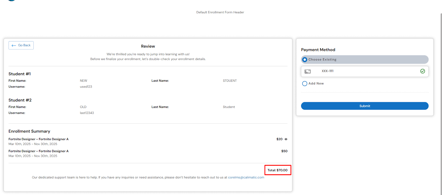Click the $50 enrollment price
Viewport: 442px width, 195px height.
click(x=284, y=151)
